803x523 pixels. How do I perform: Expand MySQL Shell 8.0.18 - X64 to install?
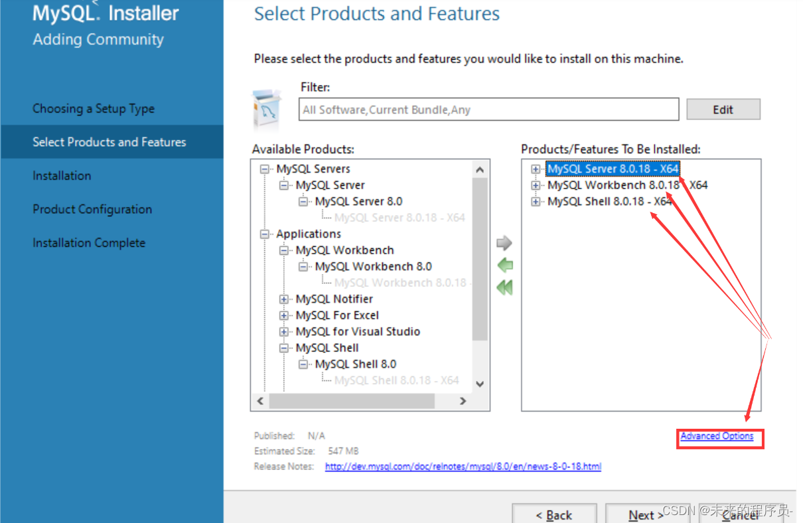tap(536, 202)
